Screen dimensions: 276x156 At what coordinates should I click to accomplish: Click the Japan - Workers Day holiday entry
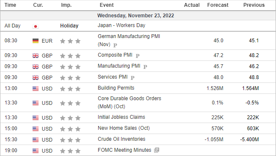pyautogui.click(x=121, y=25)
